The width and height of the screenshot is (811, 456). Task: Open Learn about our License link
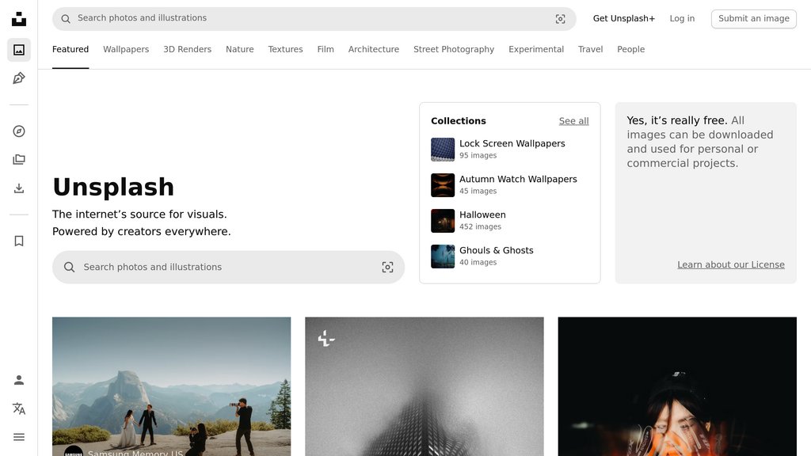[730, 264]
